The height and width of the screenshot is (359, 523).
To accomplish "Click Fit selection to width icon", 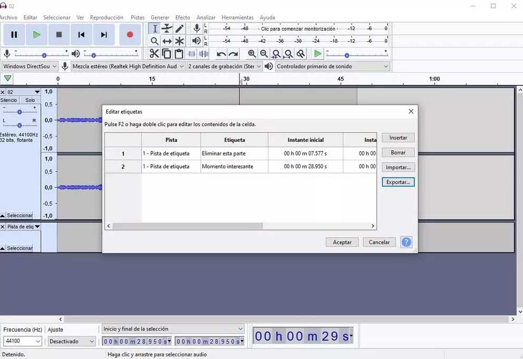I will pyautogui.click(x=276, y=54).
